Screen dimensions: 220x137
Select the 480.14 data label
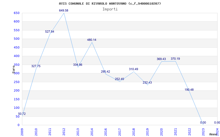pyautogui.click(x=92, y=40)
